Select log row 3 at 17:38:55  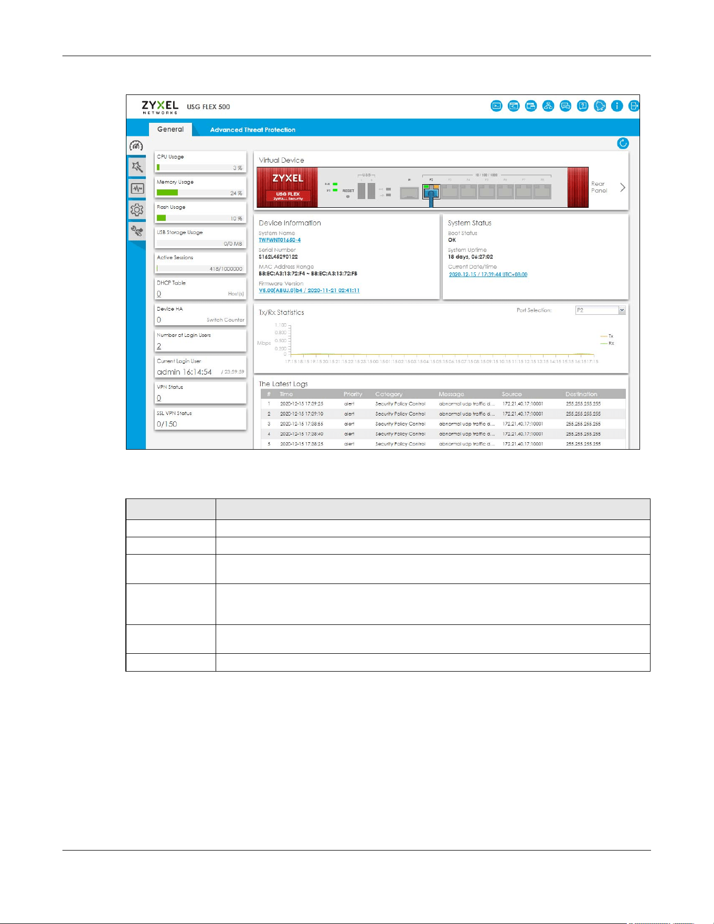(443, 424)
